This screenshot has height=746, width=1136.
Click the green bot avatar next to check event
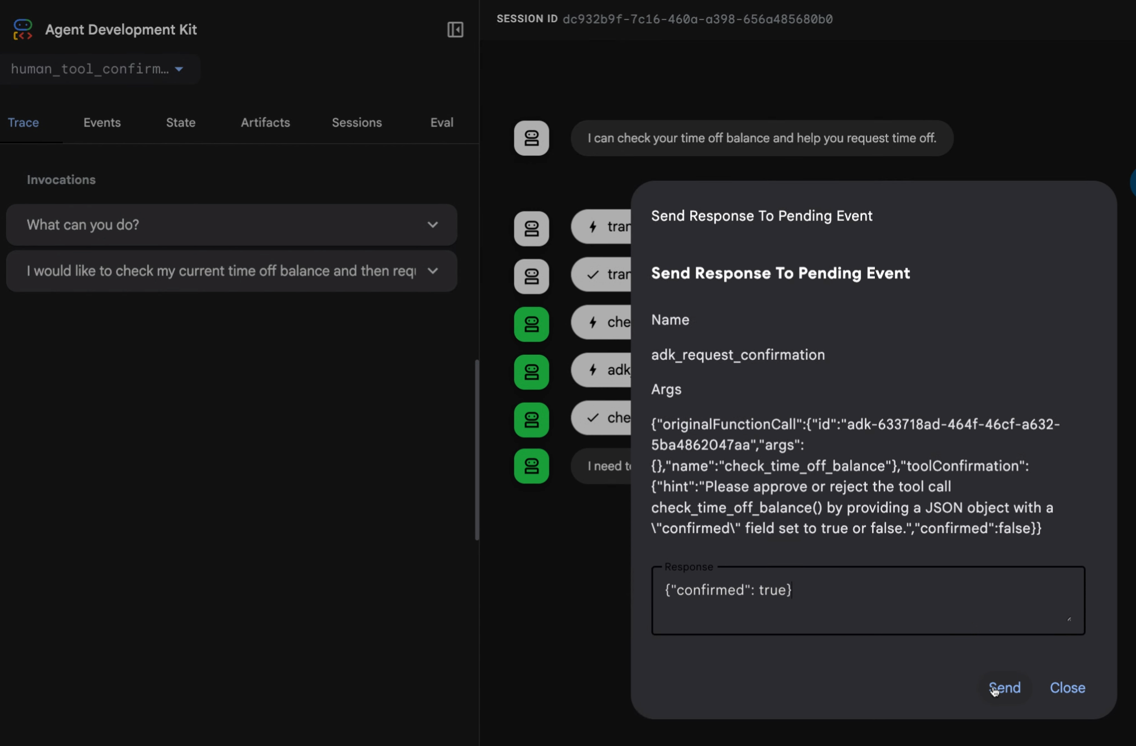531,324
